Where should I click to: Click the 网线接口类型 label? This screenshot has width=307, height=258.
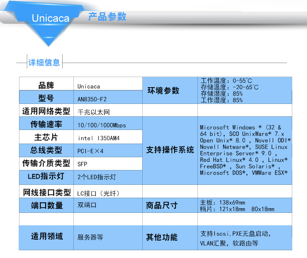(x=47, y=193)
